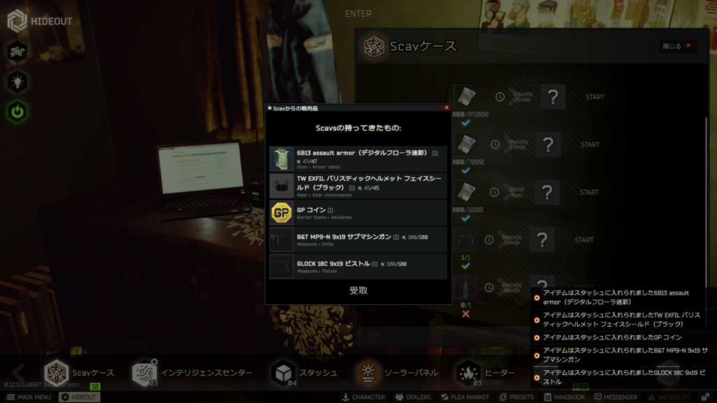Select the GP コイン item icon
717x403 pixels.
tap(281, 213)
